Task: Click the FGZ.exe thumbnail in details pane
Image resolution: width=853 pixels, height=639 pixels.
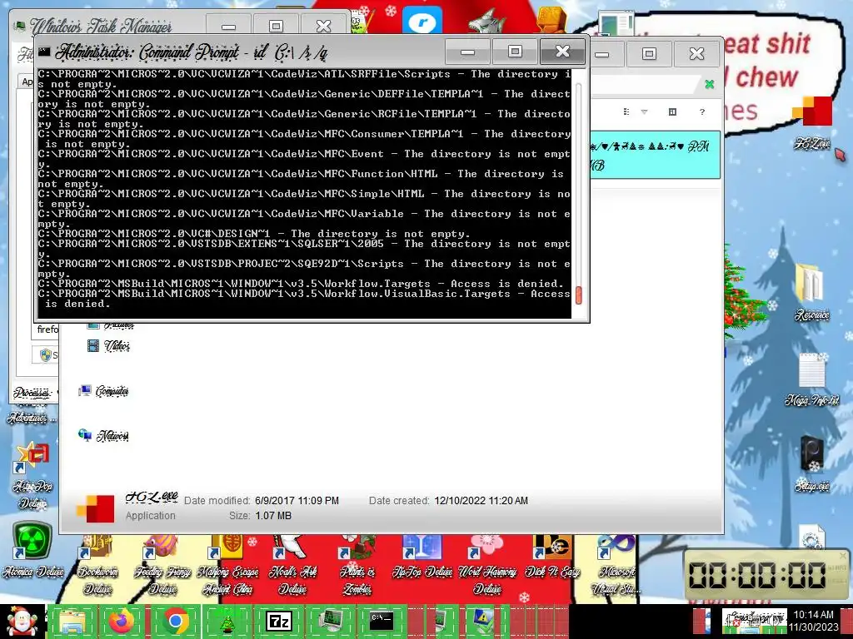Action: tap(96, 508)
